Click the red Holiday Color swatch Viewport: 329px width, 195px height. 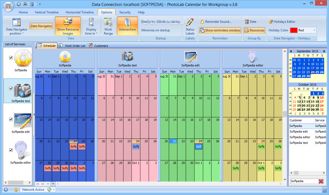[294, 30]
